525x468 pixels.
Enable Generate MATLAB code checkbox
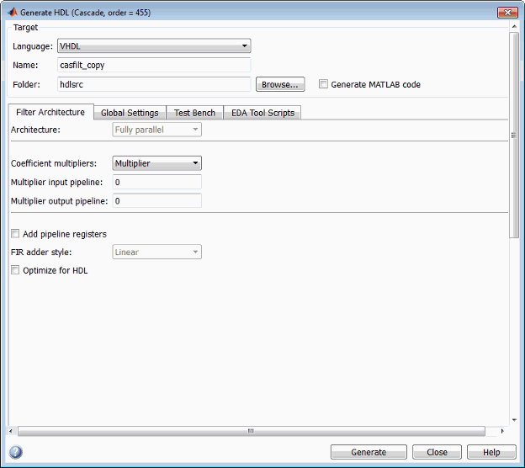coord(323,83)
